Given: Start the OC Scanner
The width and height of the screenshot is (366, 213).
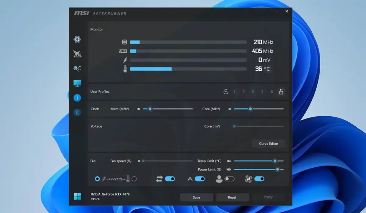Looking at the screenshot, I should tap(77, 69).
